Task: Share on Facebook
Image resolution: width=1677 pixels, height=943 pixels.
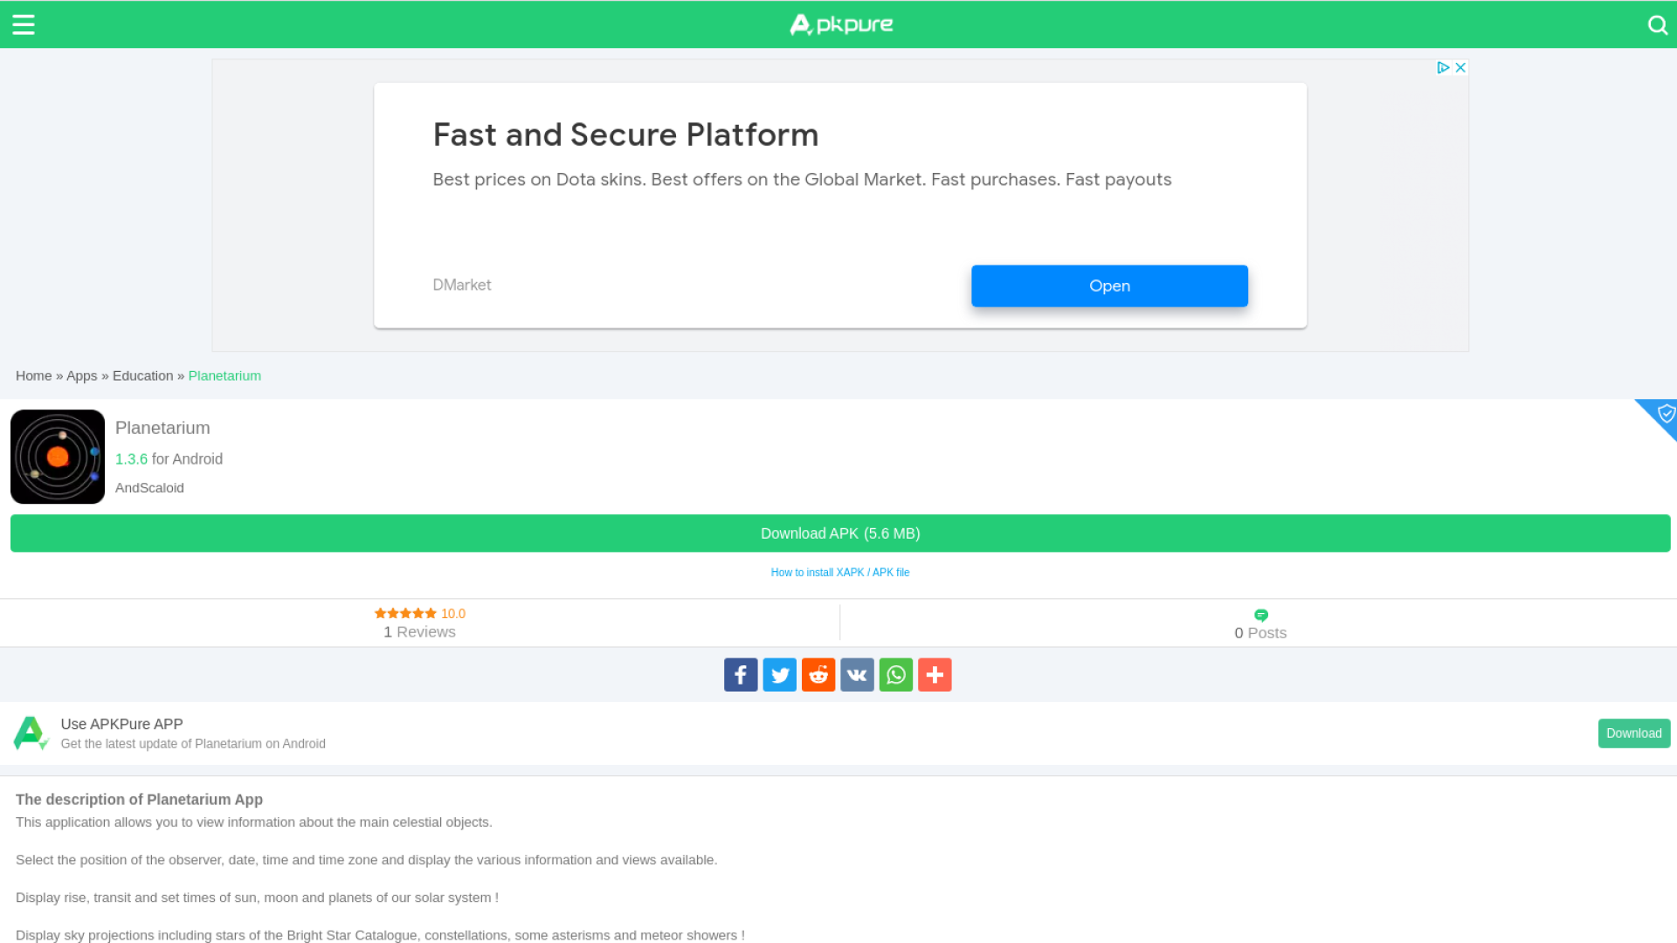Action: click(741, 675)
